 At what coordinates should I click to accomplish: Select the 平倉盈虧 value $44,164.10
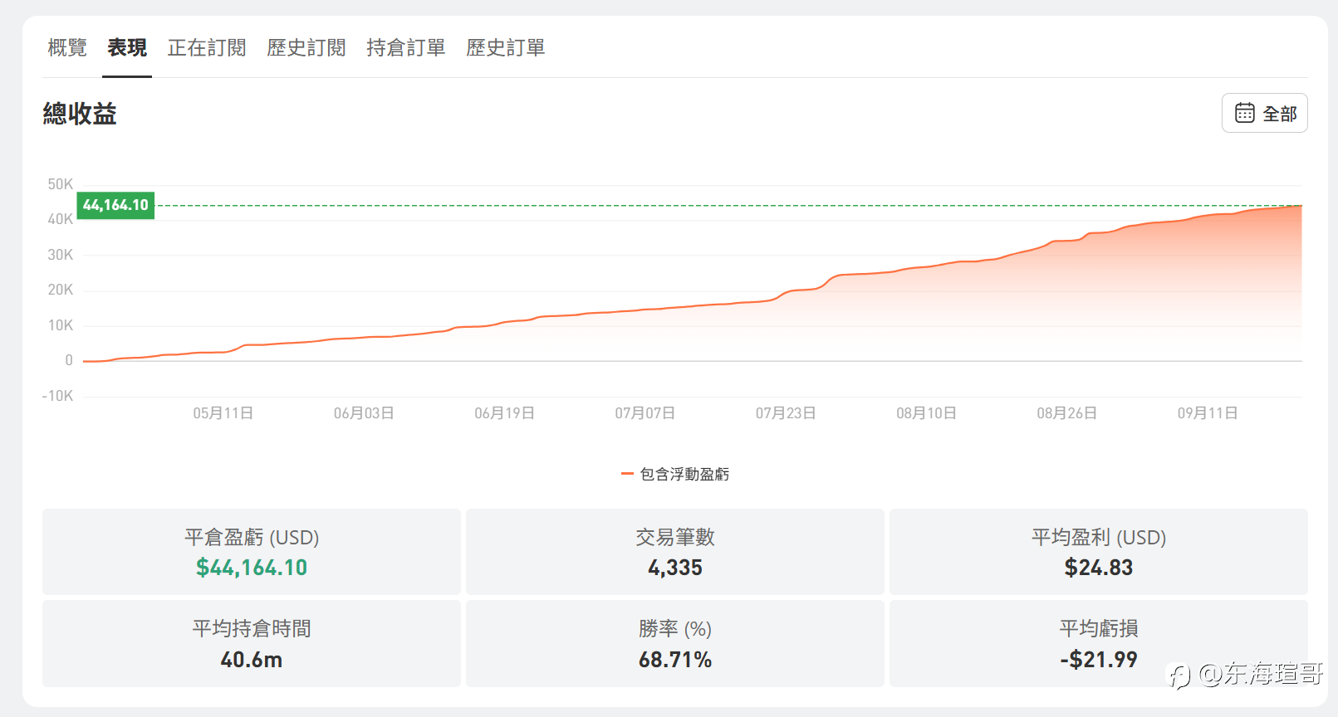tap(252, 568)
